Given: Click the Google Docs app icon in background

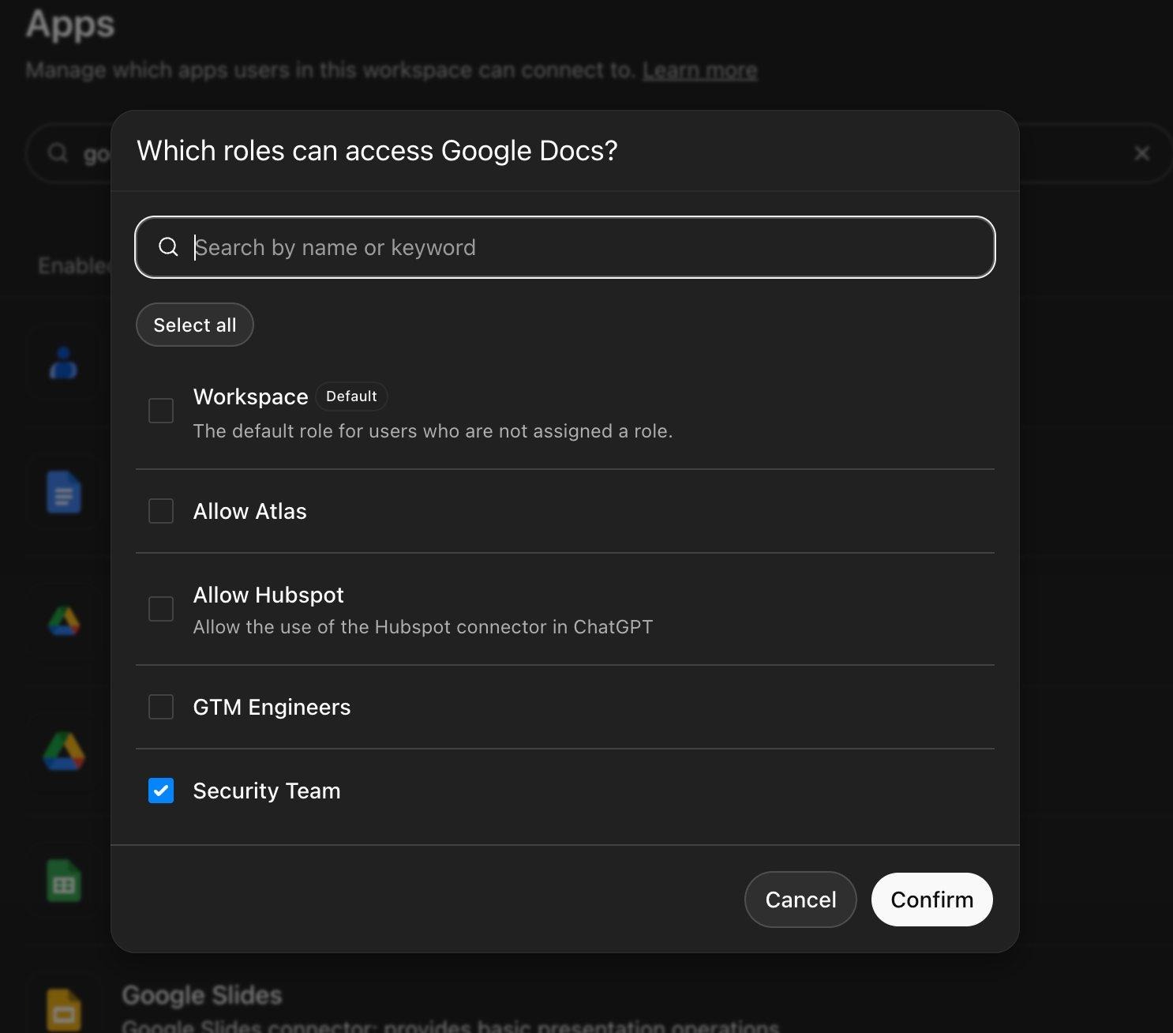Looking at the screenshot, I should (x=64, y=492).
